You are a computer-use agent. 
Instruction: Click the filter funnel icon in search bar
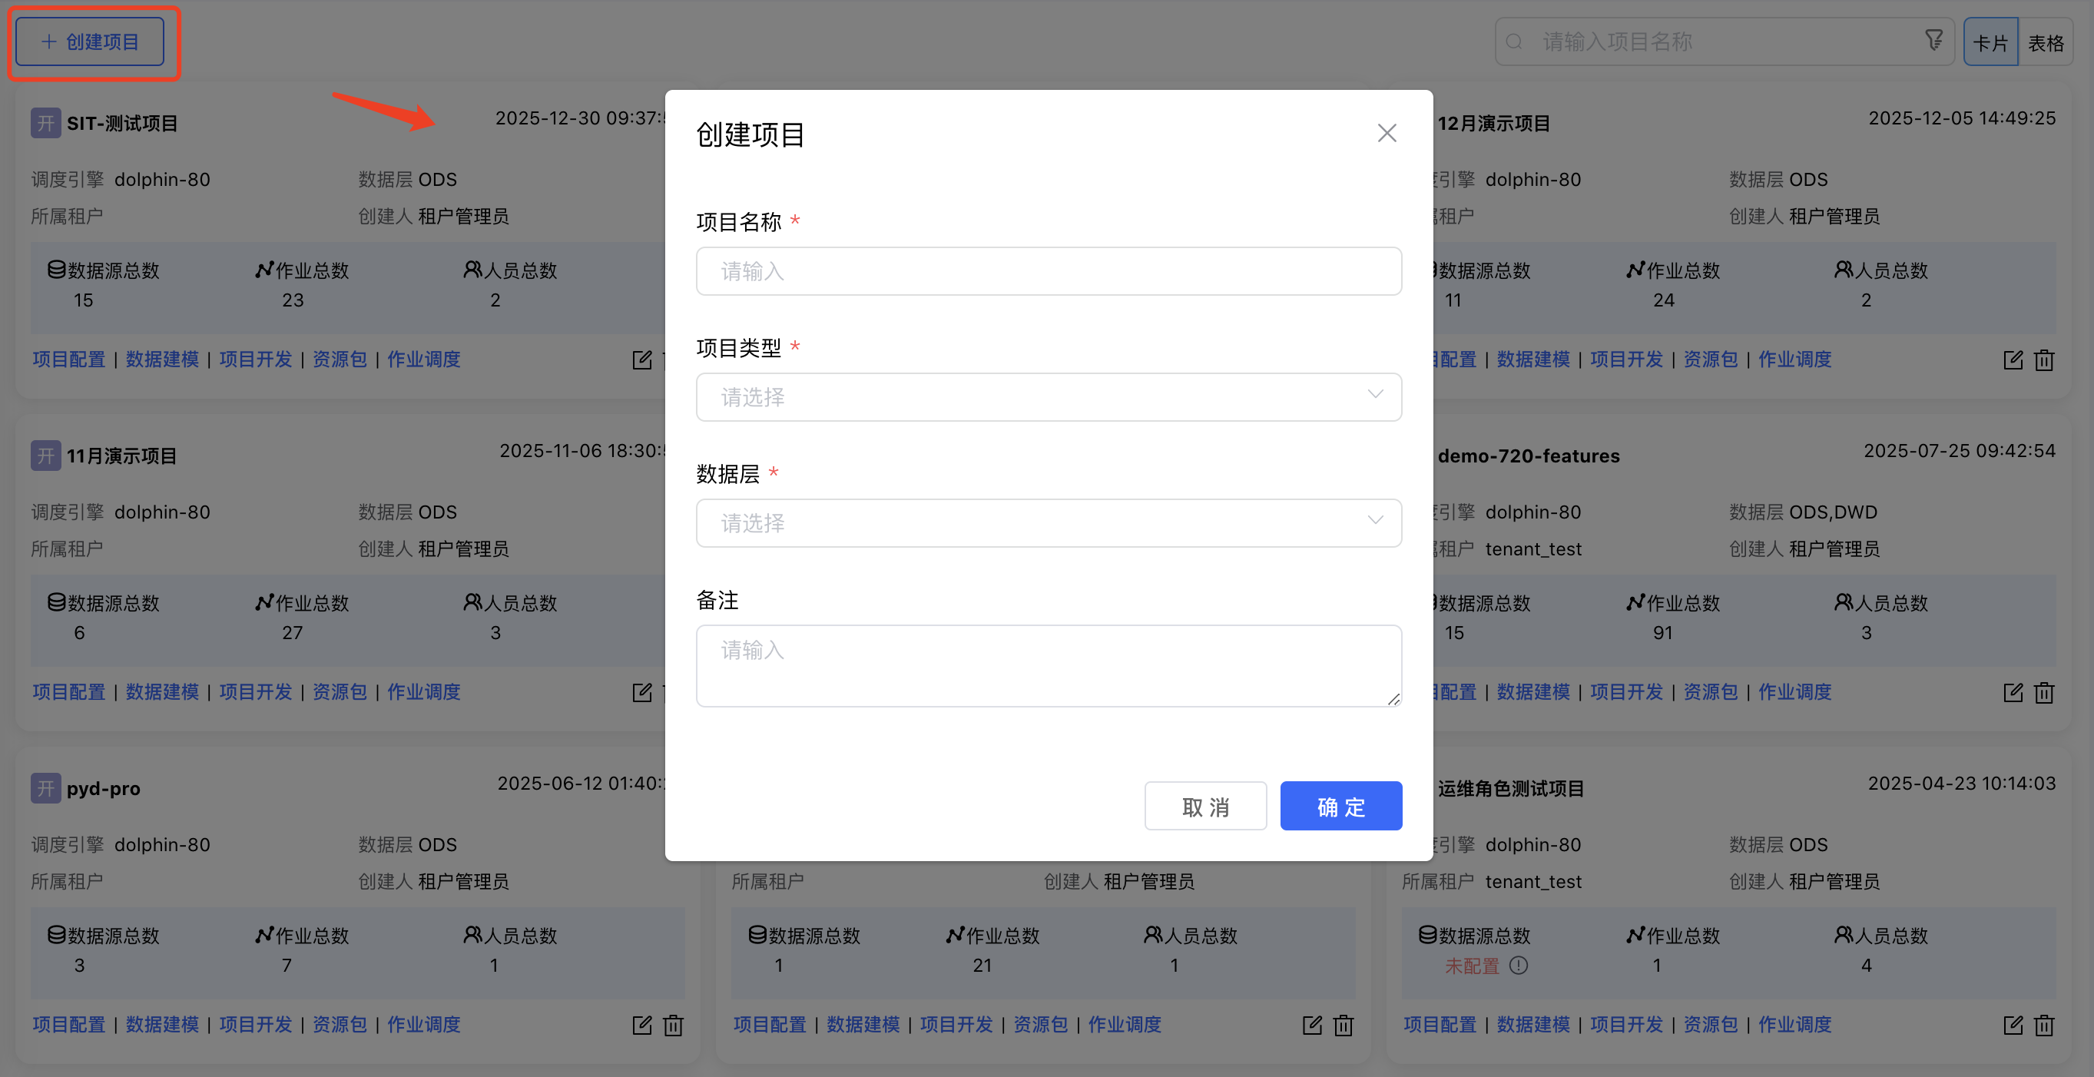(x=1934, y=40)
